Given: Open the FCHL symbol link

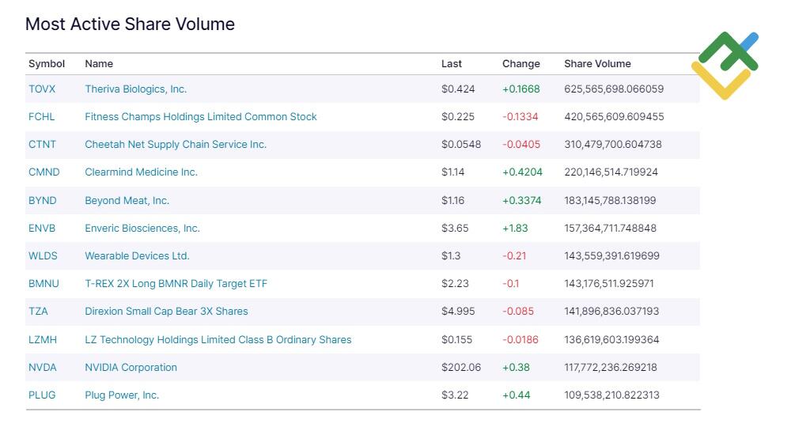Looking at the screenshot, I should click(x=41, y=117).
